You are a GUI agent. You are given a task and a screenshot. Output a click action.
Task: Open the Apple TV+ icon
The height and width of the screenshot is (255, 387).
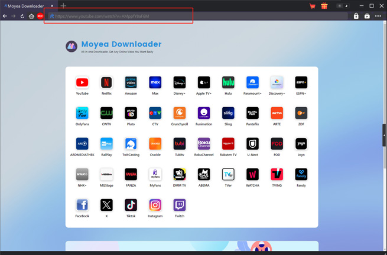[x=204, y=82]
